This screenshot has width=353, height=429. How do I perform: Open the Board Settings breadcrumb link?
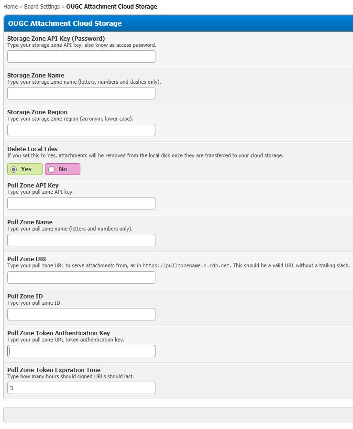[42, 7]
